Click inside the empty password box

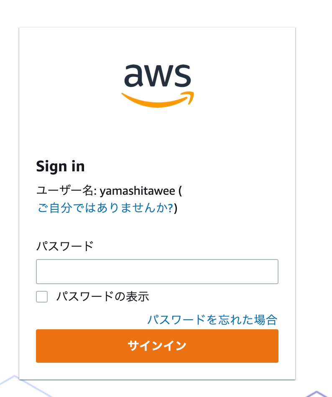coord(157,271)
